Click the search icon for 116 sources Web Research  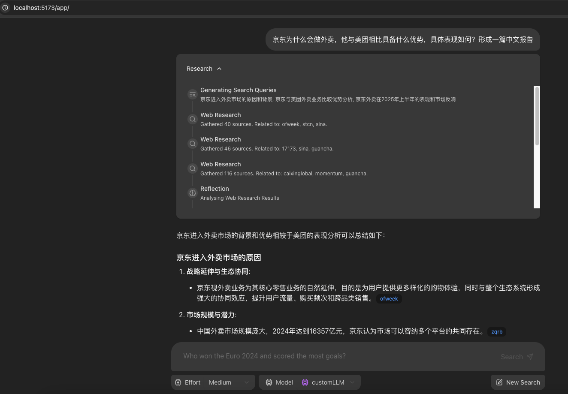193,168
